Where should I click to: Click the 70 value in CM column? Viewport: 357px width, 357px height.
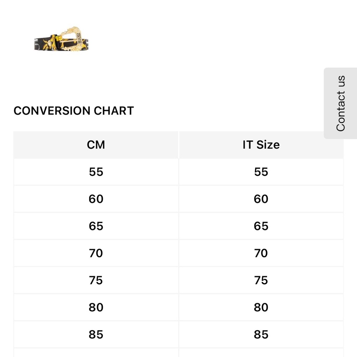[x=96, y=253]
